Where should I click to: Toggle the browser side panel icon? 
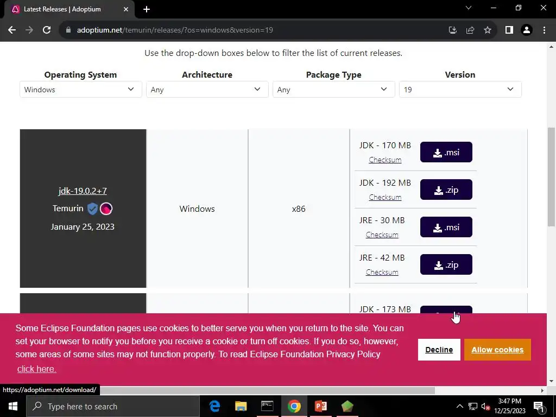[x=509, y=30]
